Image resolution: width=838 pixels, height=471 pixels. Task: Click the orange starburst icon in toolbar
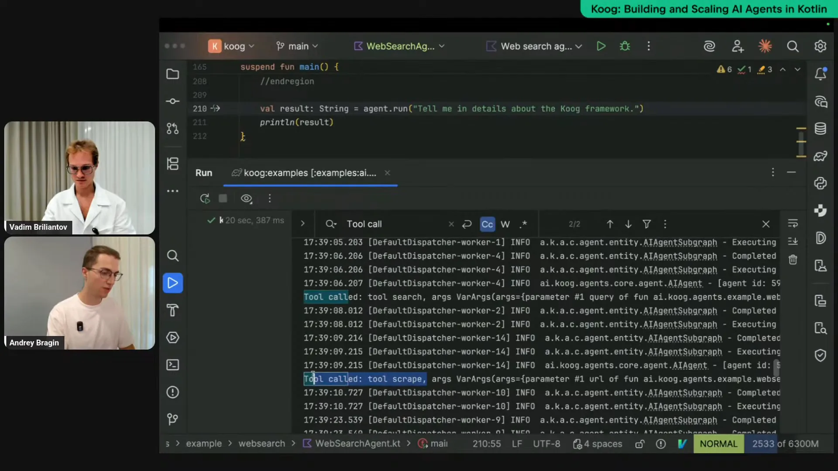click(x=765, y=46)
